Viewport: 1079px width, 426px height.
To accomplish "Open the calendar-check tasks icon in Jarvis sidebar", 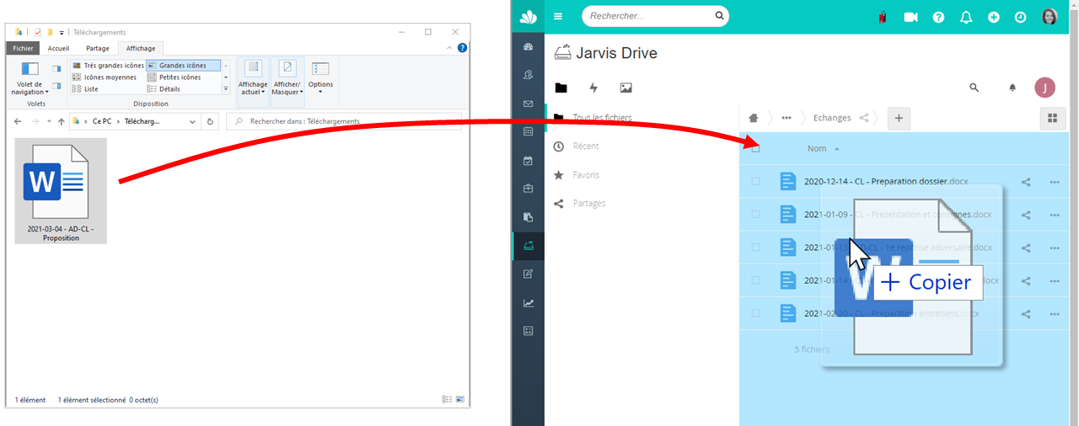I will (x=529, y=160).
